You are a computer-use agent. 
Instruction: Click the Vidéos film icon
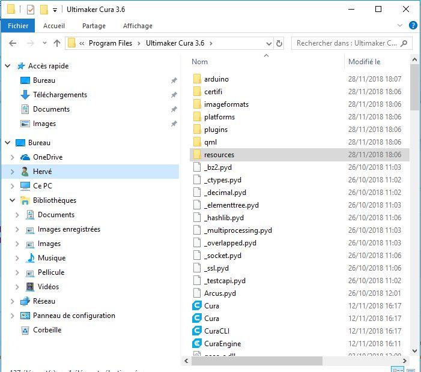tap(30, 287)
